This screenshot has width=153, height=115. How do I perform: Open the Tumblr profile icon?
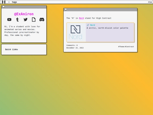click(17, 20)
